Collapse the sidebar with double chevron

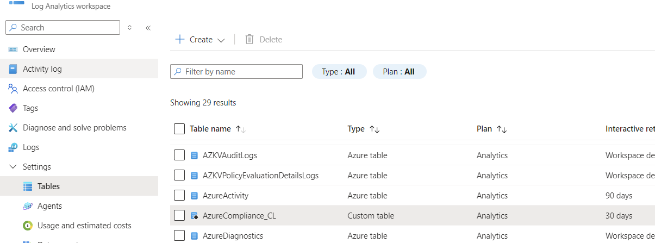148,28
